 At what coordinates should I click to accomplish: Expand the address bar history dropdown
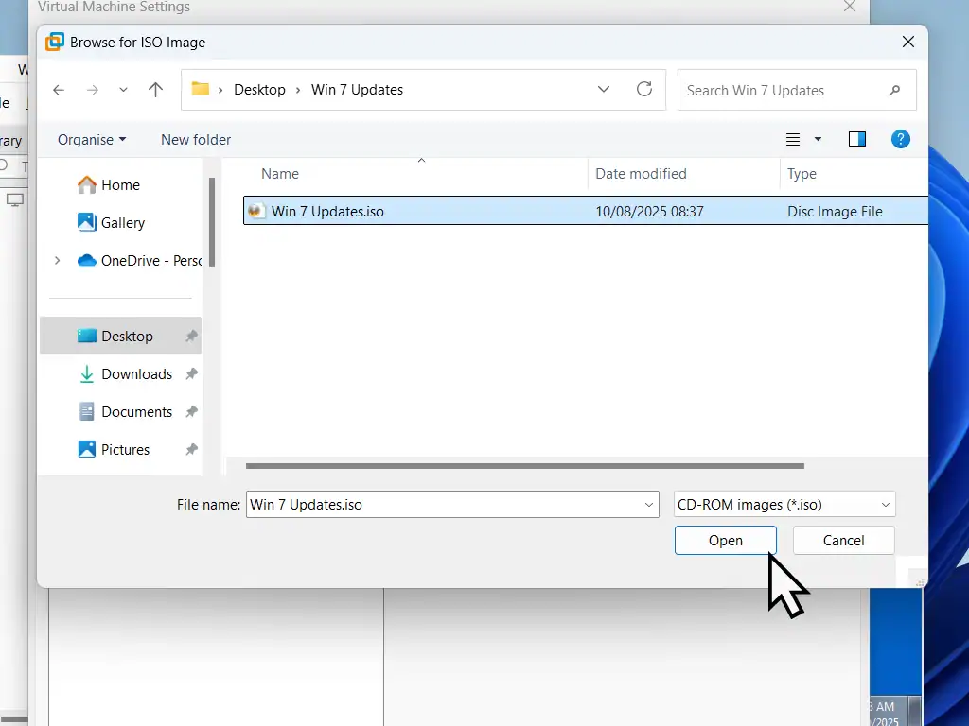(604, 90)
